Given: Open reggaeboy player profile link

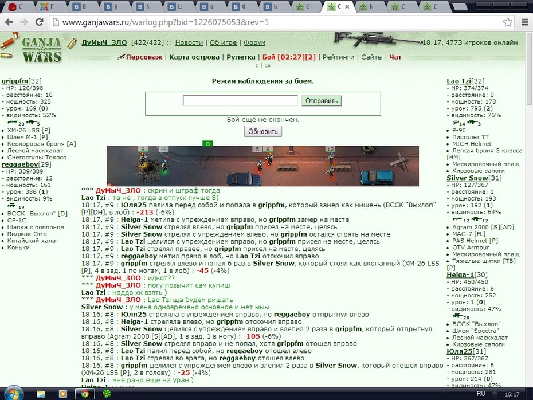Looking at the screenshot, I should [x=19, y=164].
